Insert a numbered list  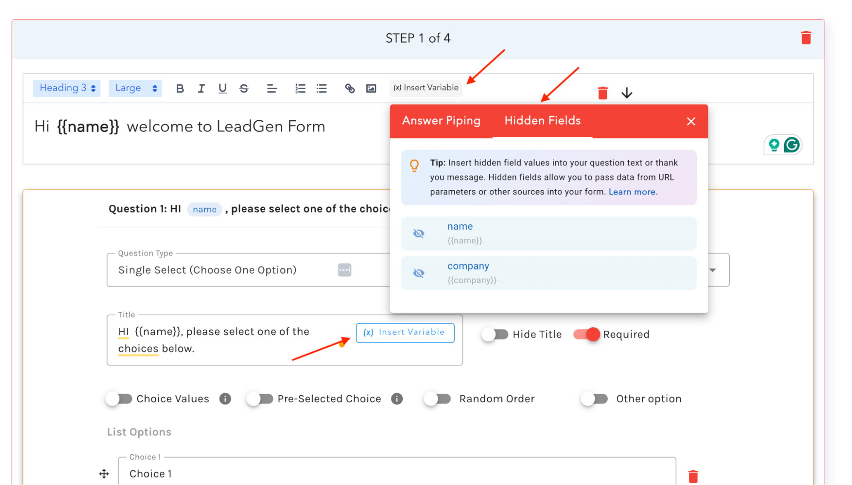tap(300, 88)
